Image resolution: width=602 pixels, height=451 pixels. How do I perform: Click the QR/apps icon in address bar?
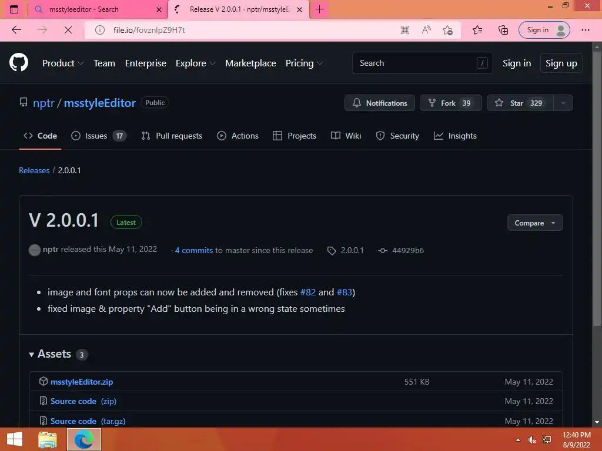click(x=404, y=30)
